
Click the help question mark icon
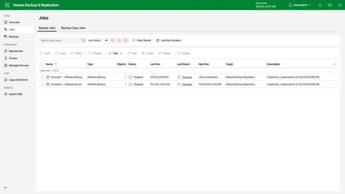[x=340, y=5]
